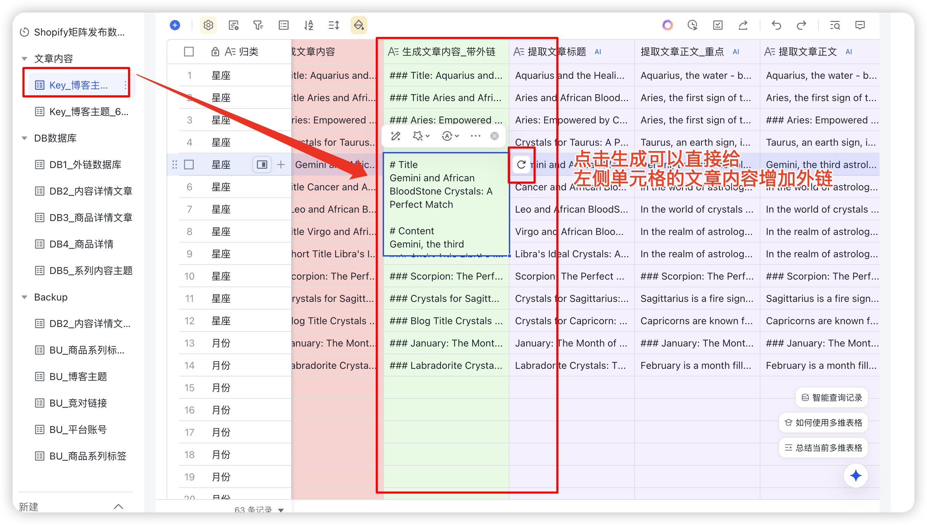
Task: Select cell '### Labradorite Crysta...' in green column
Action: click(446, 366)
